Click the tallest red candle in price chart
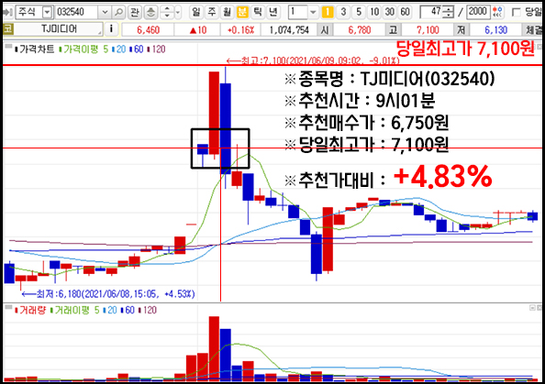545x384 pixels. 214,113
